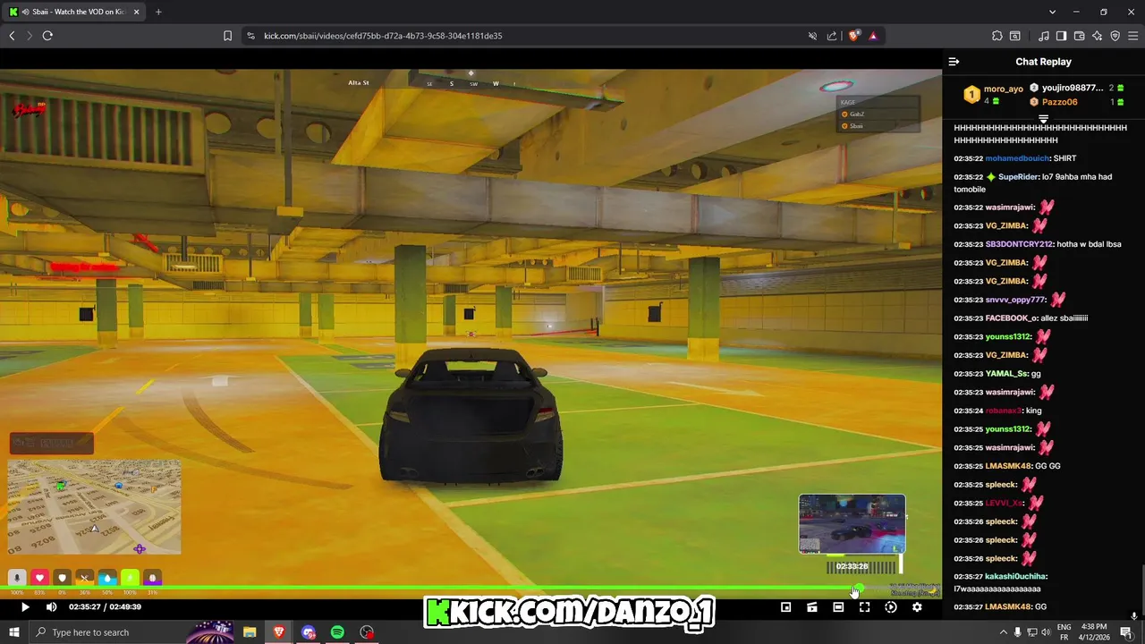Collapse the Chat Replay panel
This screenshot has width=1145, height=644.
click(x=954, y=62)
